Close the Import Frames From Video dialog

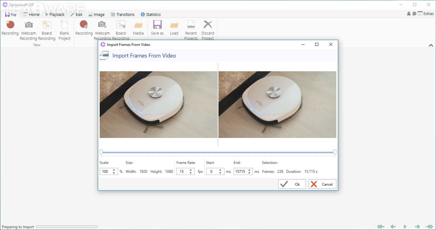[331, 44]
